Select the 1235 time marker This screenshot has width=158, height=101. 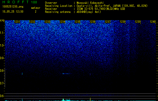(77, 22)
